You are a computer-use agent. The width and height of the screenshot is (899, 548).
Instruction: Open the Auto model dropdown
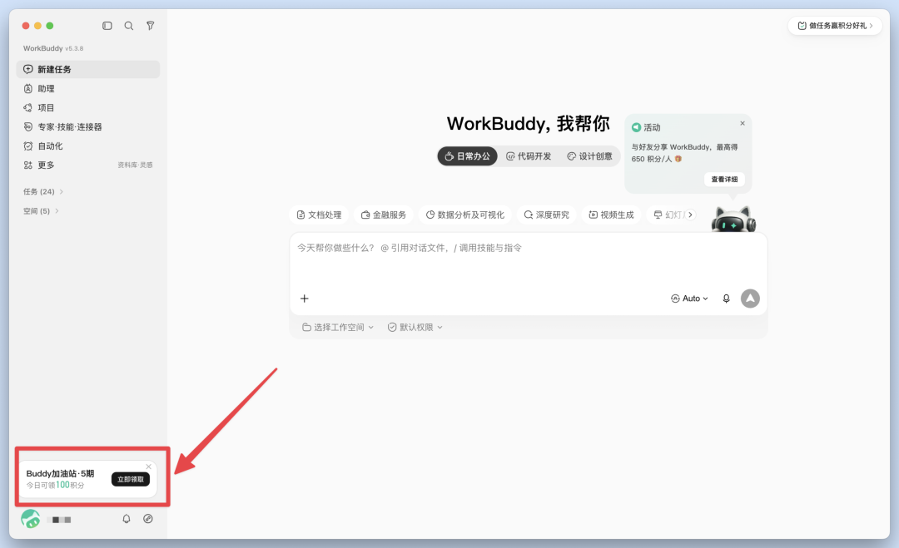click(690, 299)
